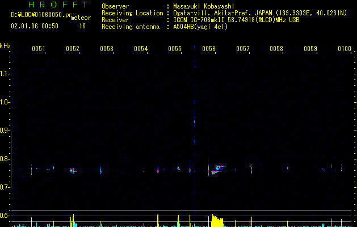357x227 pixels.
Task: Click the 0.9 kHz frequency tick label
Action: (x=5, y=131)
